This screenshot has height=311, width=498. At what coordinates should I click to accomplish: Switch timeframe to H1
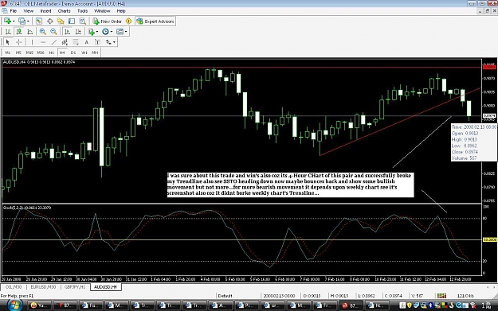click(x=52, y=52)
